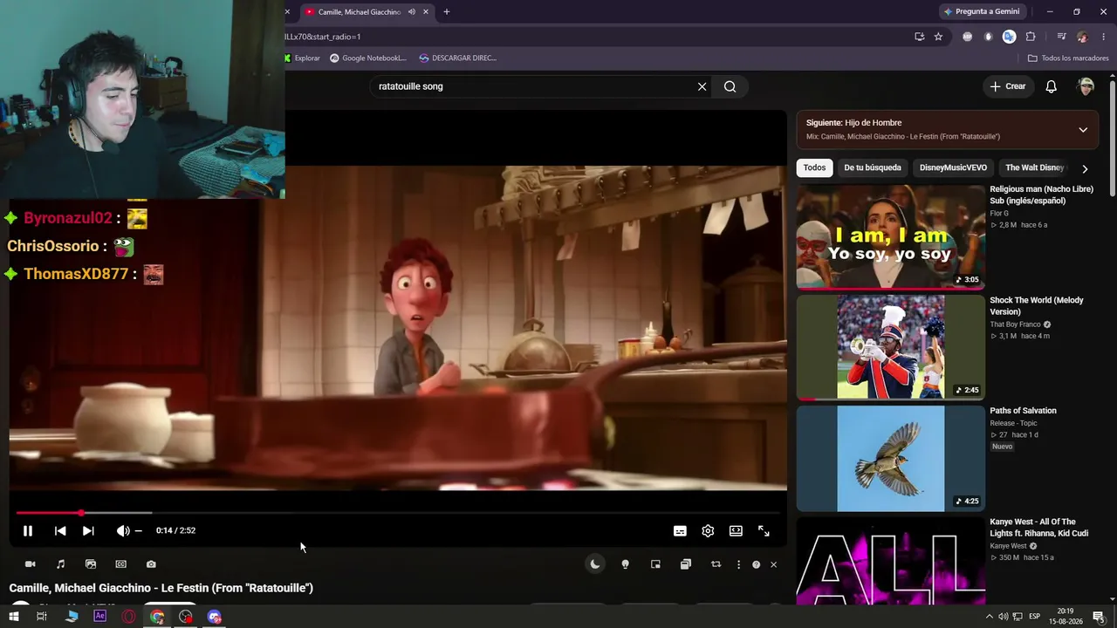Image resolution: width=1117 pixels, height=628 pixels.
Task: Skip to the next video
Action: click(x=88, y=530)
